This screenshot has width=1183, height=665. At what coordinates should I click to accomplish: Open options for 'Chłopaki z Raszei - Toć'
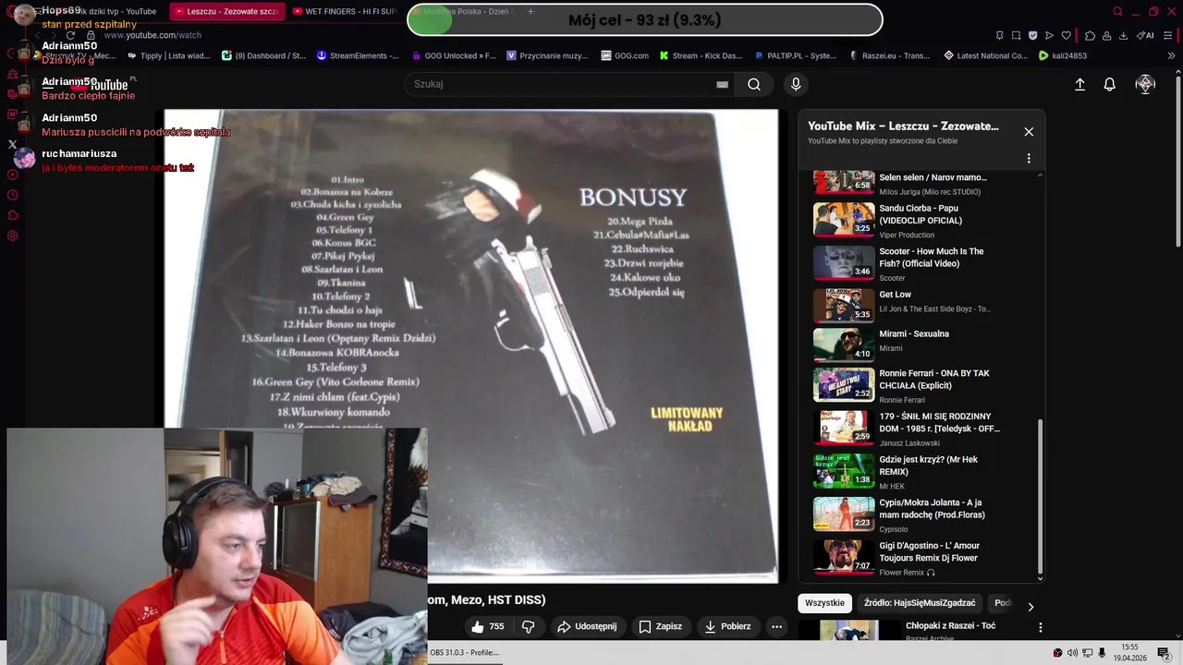(1040, 627)
